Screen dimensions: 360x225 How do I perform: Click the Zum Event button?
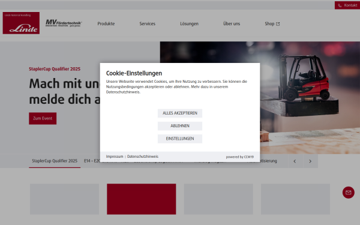point(43,118)
